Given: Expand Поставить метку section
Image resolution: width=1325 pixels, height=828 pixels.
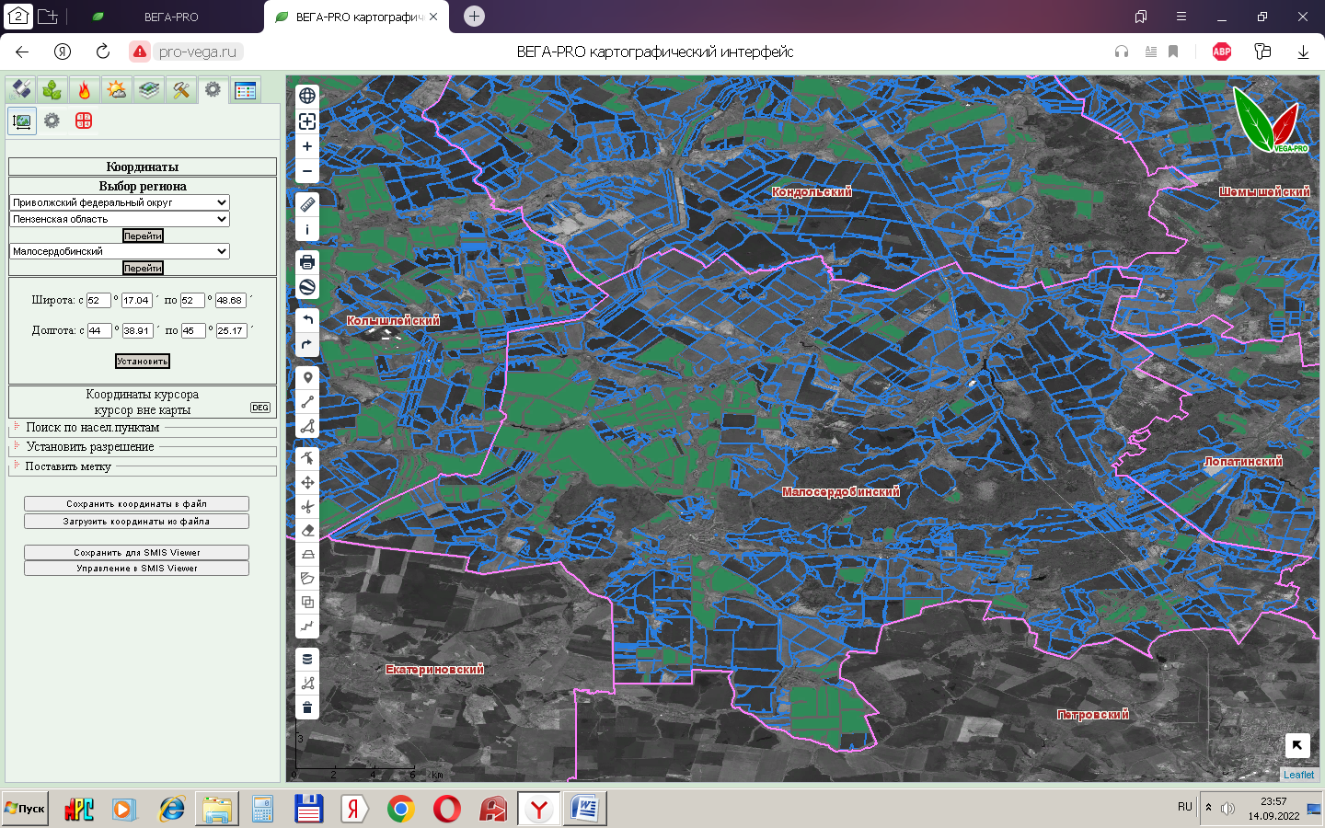Looking at the screenshot, I should tap(68, 466).
